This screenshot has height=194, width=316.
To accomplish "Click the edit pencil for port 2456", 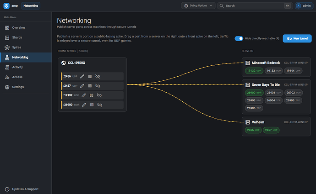I will pos(82,76).
